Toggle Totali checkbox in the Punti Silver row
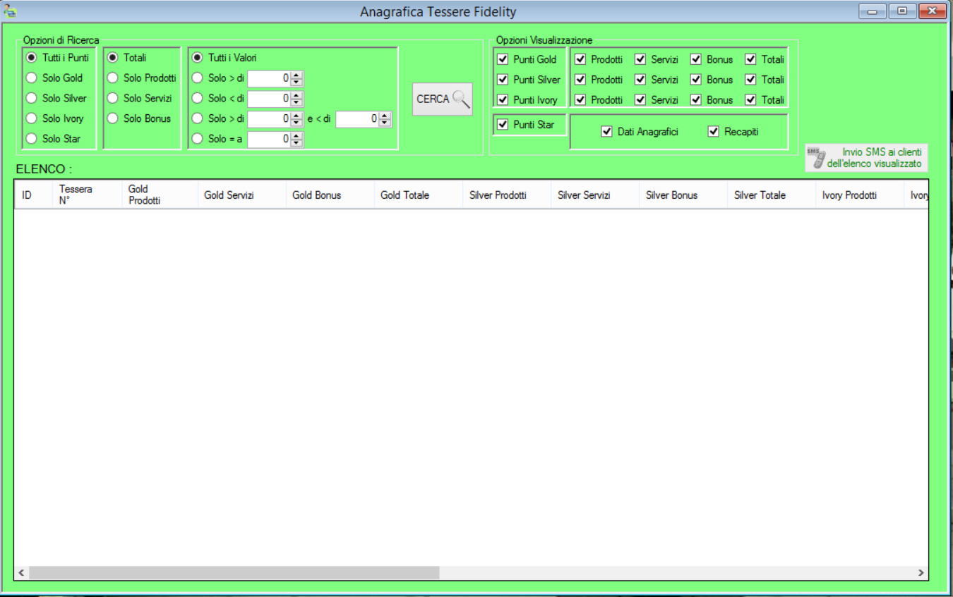Viewport: 953px width, 597px height. tap(750, 80)
